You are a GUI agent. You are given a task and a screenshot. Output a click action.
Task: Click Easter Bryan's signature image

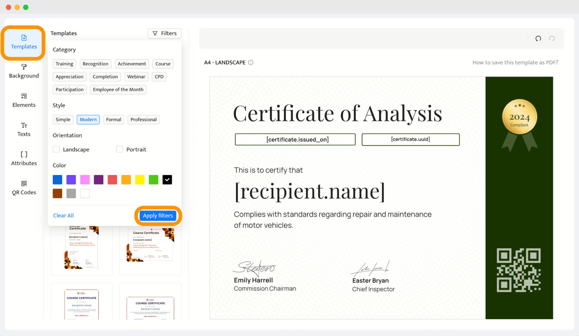pos(370,268)
